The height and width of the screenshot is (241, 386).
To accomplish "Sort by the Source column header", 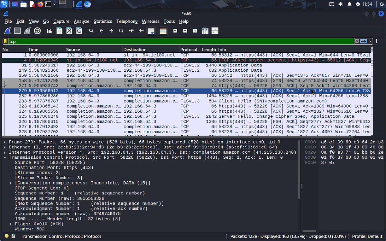I will tap(94, 49).
